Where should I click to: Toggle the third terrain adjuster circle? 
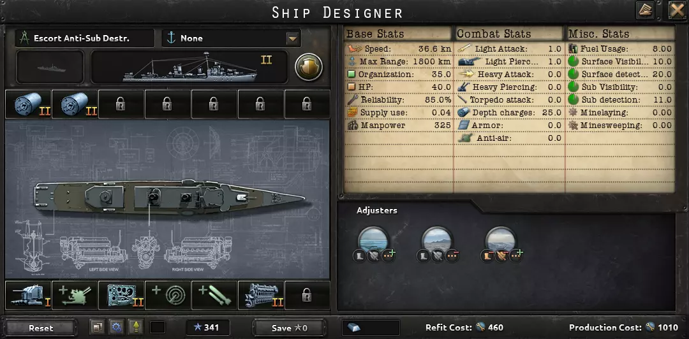coord(501,241)
